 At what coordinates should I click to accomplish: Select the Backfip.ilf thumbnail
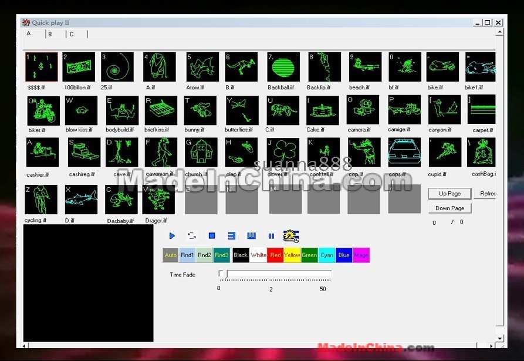pyautogui.click(x=324, y=67)
